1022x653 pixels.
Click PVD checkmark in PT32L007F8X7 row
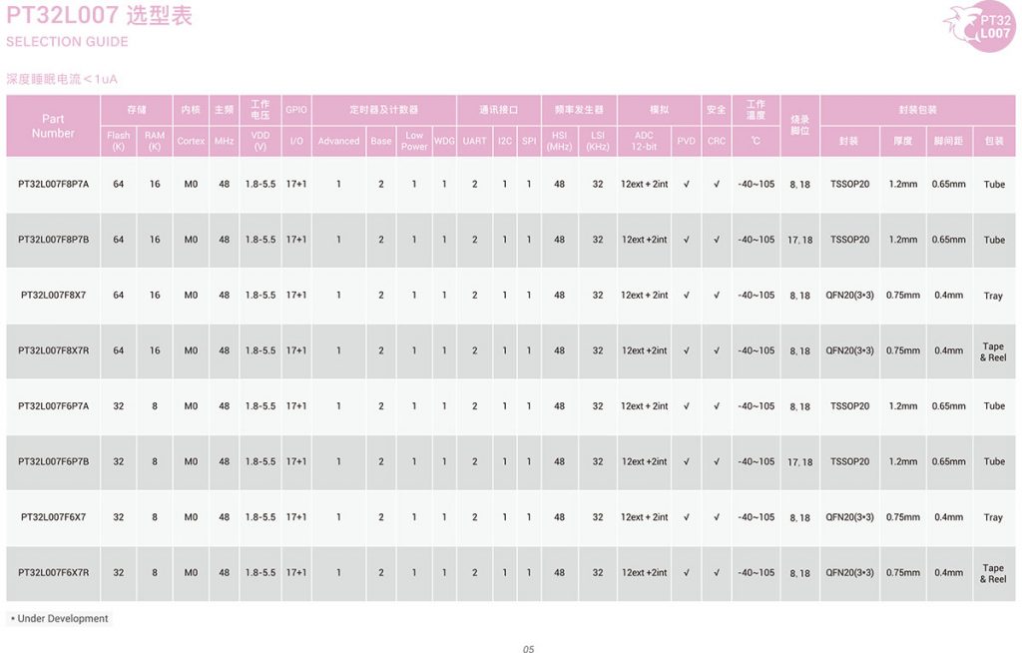click(x=686, y=296)
